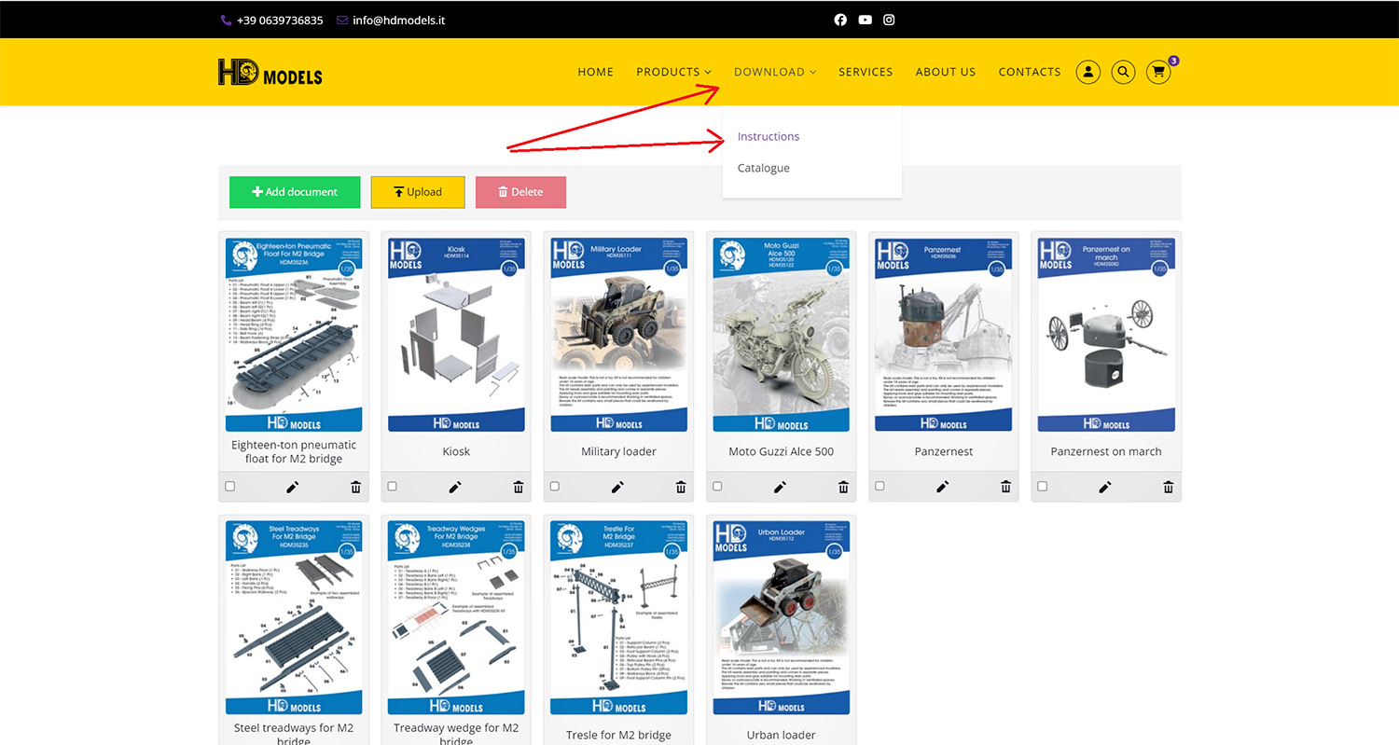Open the Facebook page icon
Image resolution: width=1399 pixels, height=745 pixels.
tap(840, 20)
